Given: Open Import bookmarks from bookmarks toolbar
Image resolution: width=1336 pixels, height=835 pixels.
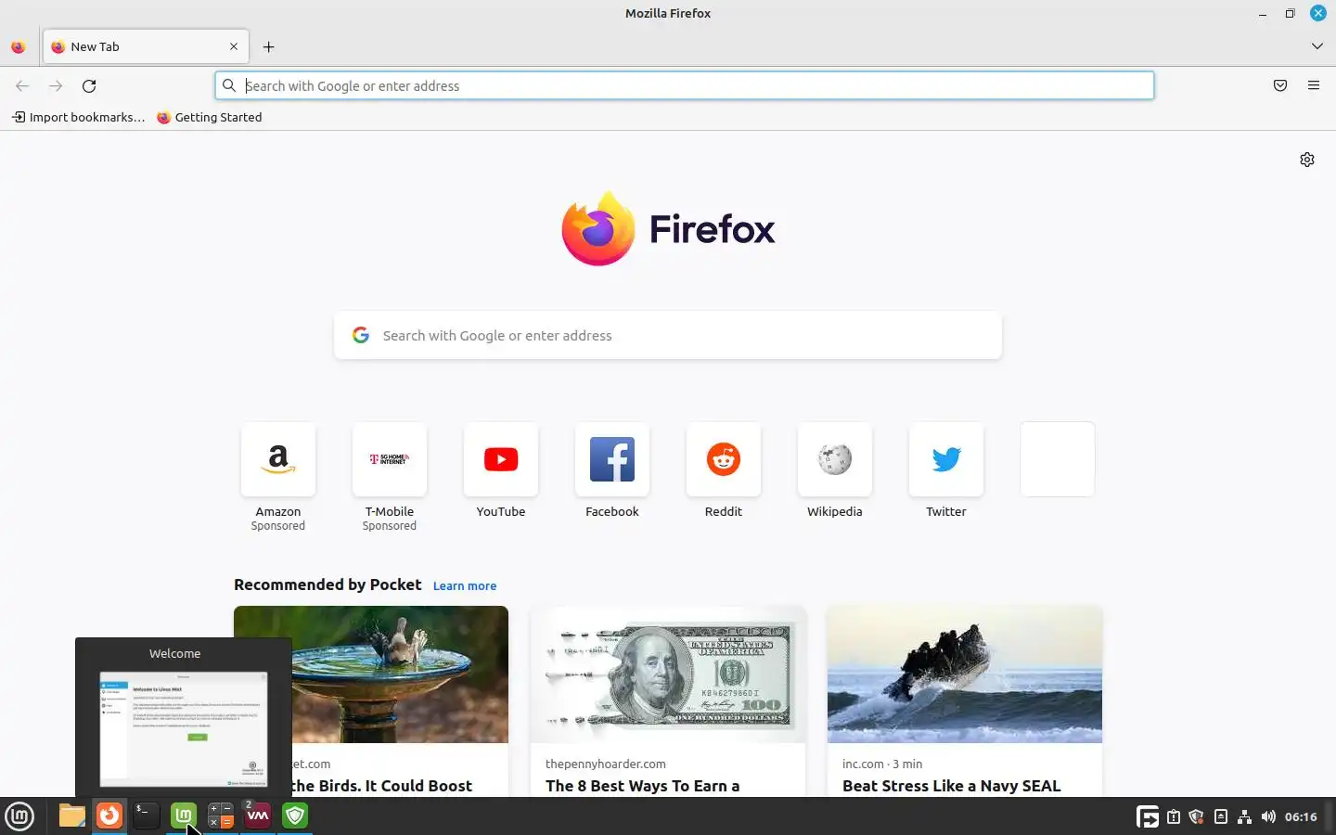Looking at the screenshot, I should click(79, 118).
